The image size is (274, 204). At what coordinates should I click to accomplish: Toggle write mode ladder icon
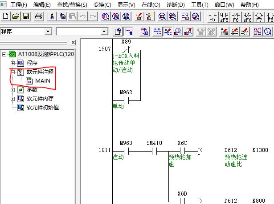(x=168, y=32)
